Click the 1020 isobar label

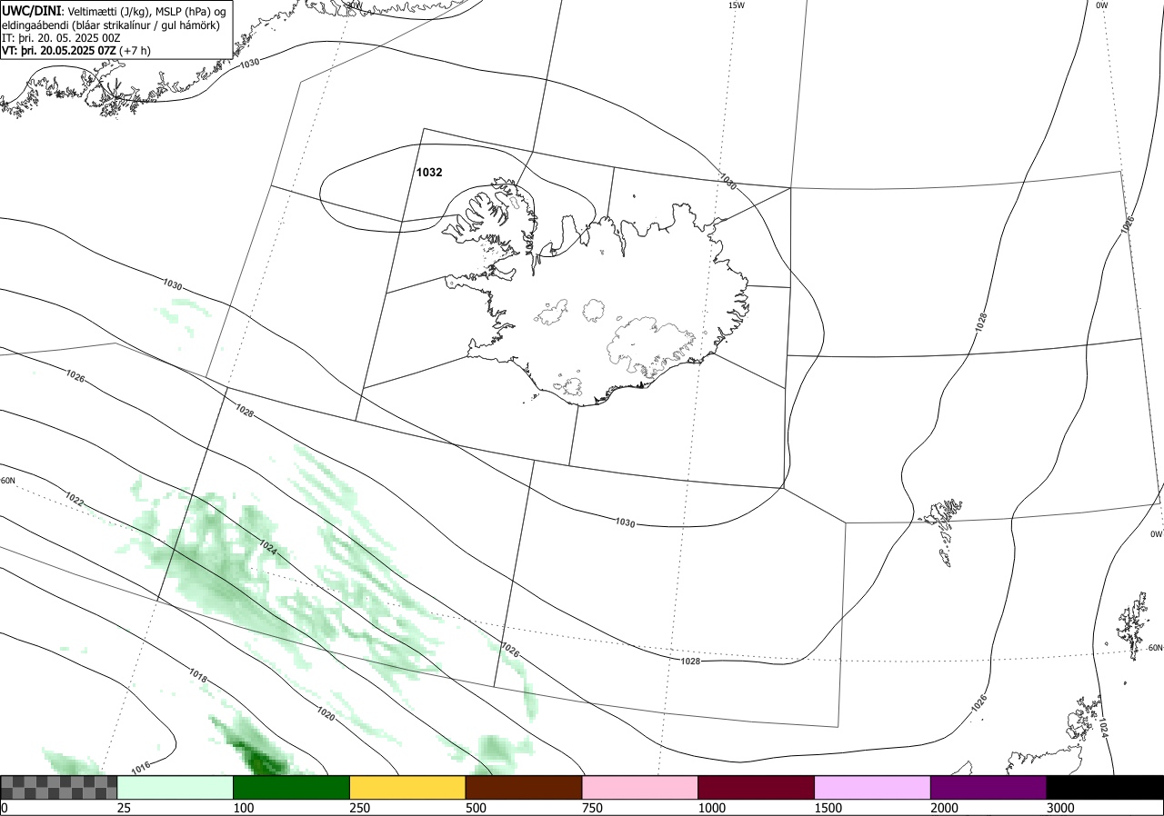(326, 715)
